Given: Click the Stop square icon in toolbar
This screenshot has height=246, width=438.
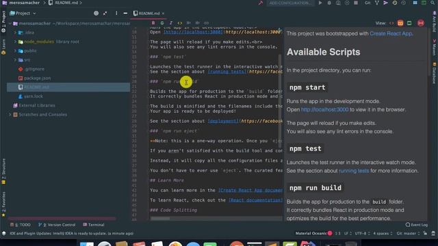Looking at the screenshot, I should point(356,3).
